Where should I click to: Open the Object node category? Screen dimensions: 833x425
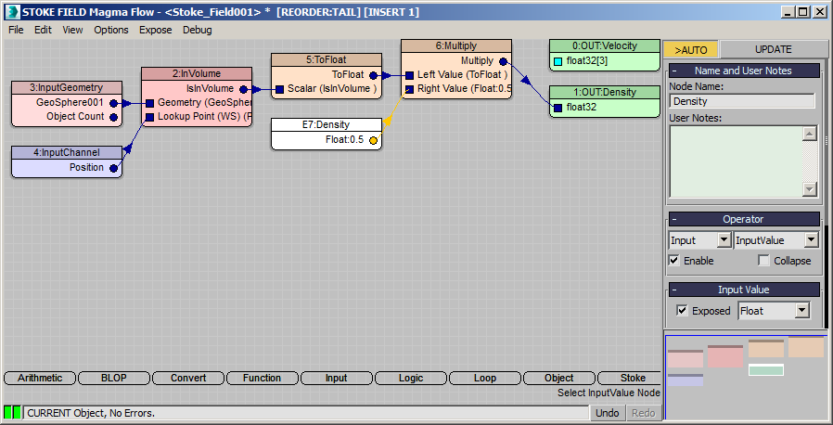pos(558,378)
